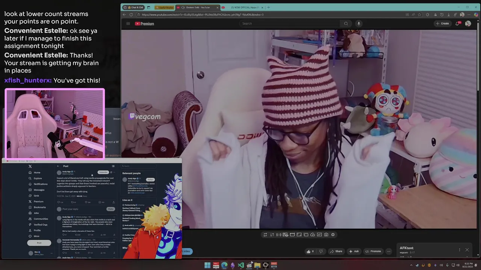Click the white Post button in X sidebar
The image size is (481, 270).
tap(39, 243)
